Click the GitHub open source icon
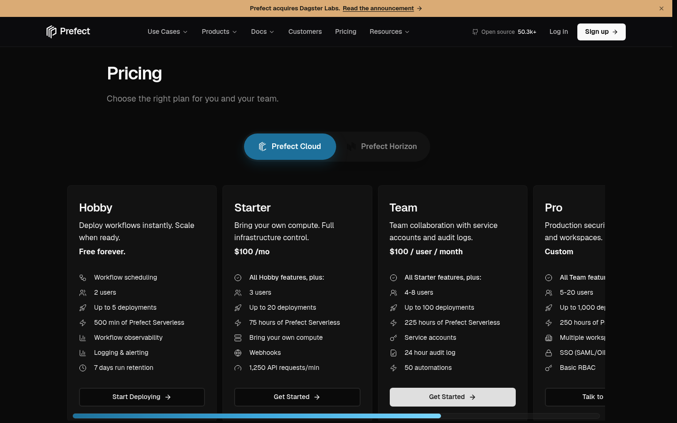 (475, 32)
